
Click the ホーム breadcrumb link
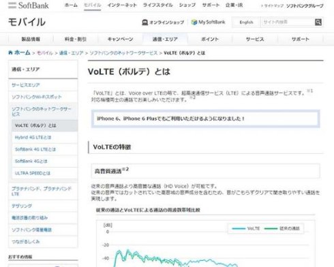tap(22, 52)
